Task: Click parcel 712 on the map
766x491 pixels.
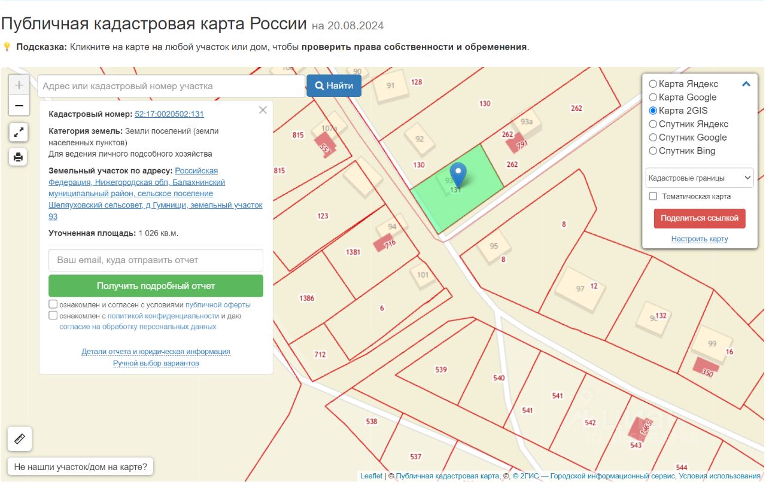Action: tap(320, 355)
